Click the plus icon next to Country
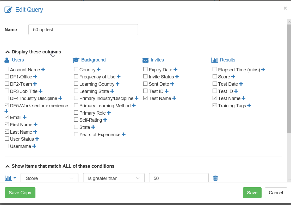The height and width of the screenshot is (205, 291). click(x=98, y=70)
